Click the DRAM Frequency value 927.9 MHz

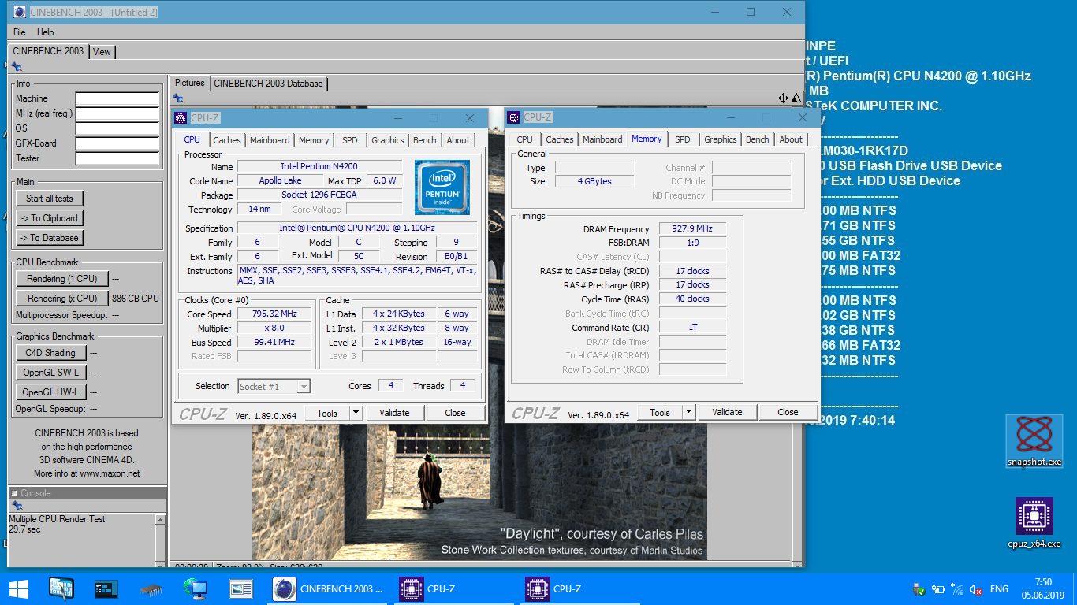click(692, 229)
